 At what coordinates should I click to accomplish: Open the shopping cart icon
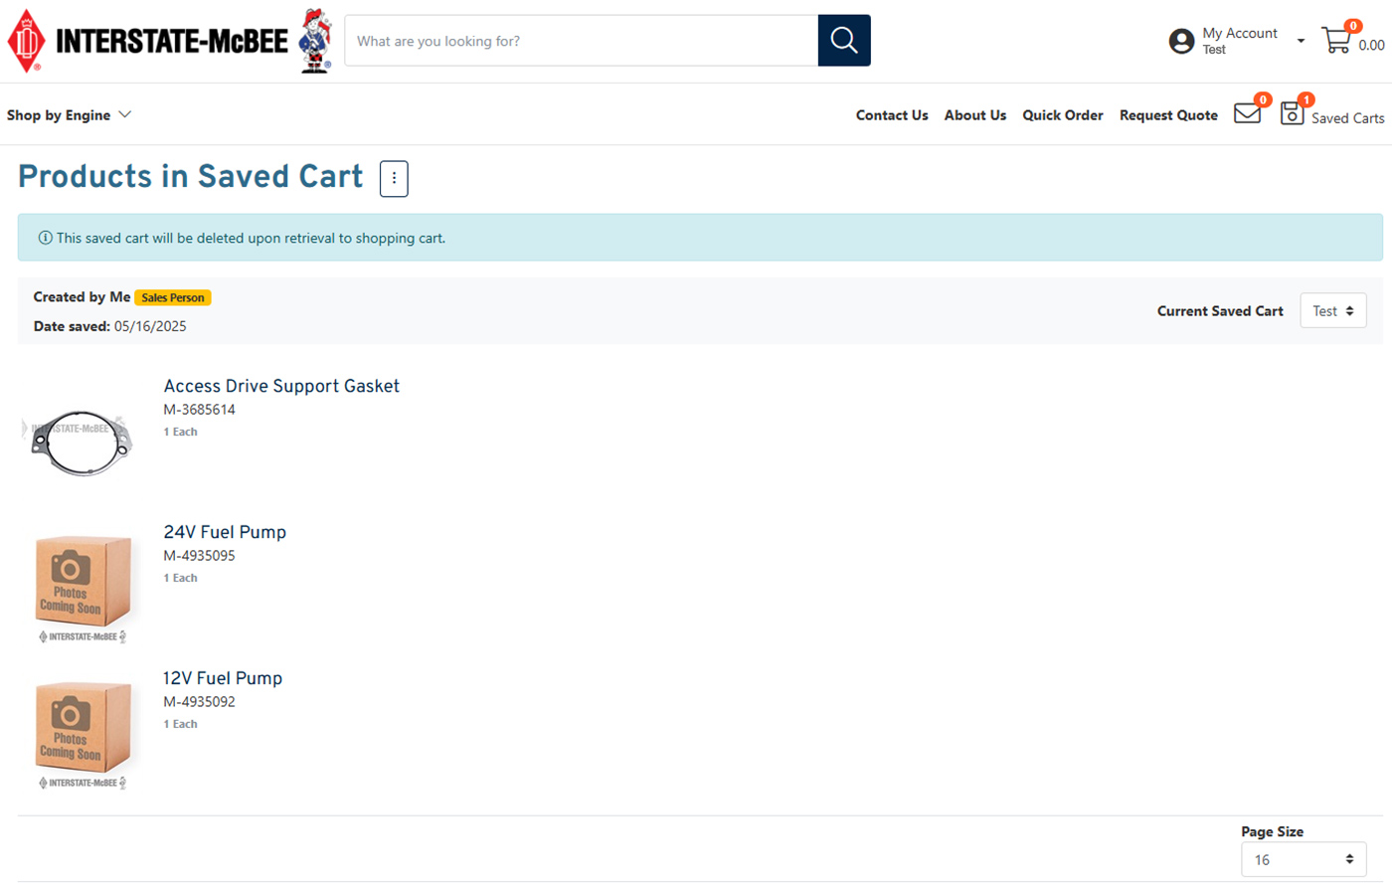1336,41
